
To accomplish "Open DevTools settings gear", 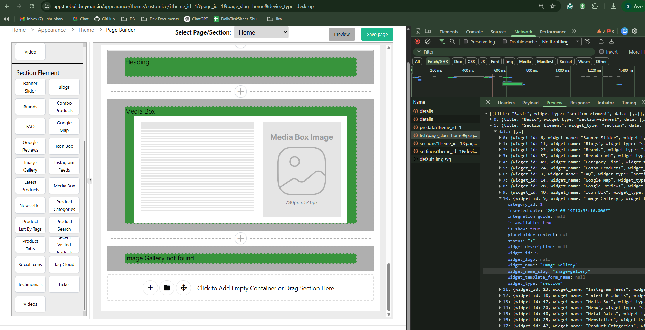I will (635, 31).
